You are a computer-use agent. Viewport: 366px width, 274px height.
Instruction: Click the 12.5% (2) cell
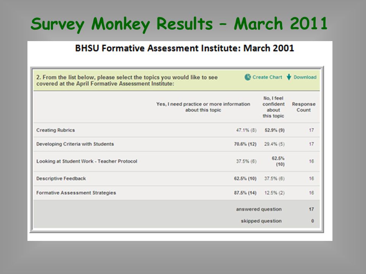[x=274, y=193]
